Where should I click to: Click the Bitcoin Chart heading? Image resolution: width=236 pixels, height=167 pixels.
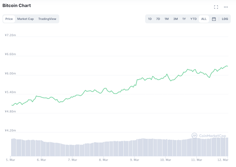(x=17, y=5)
